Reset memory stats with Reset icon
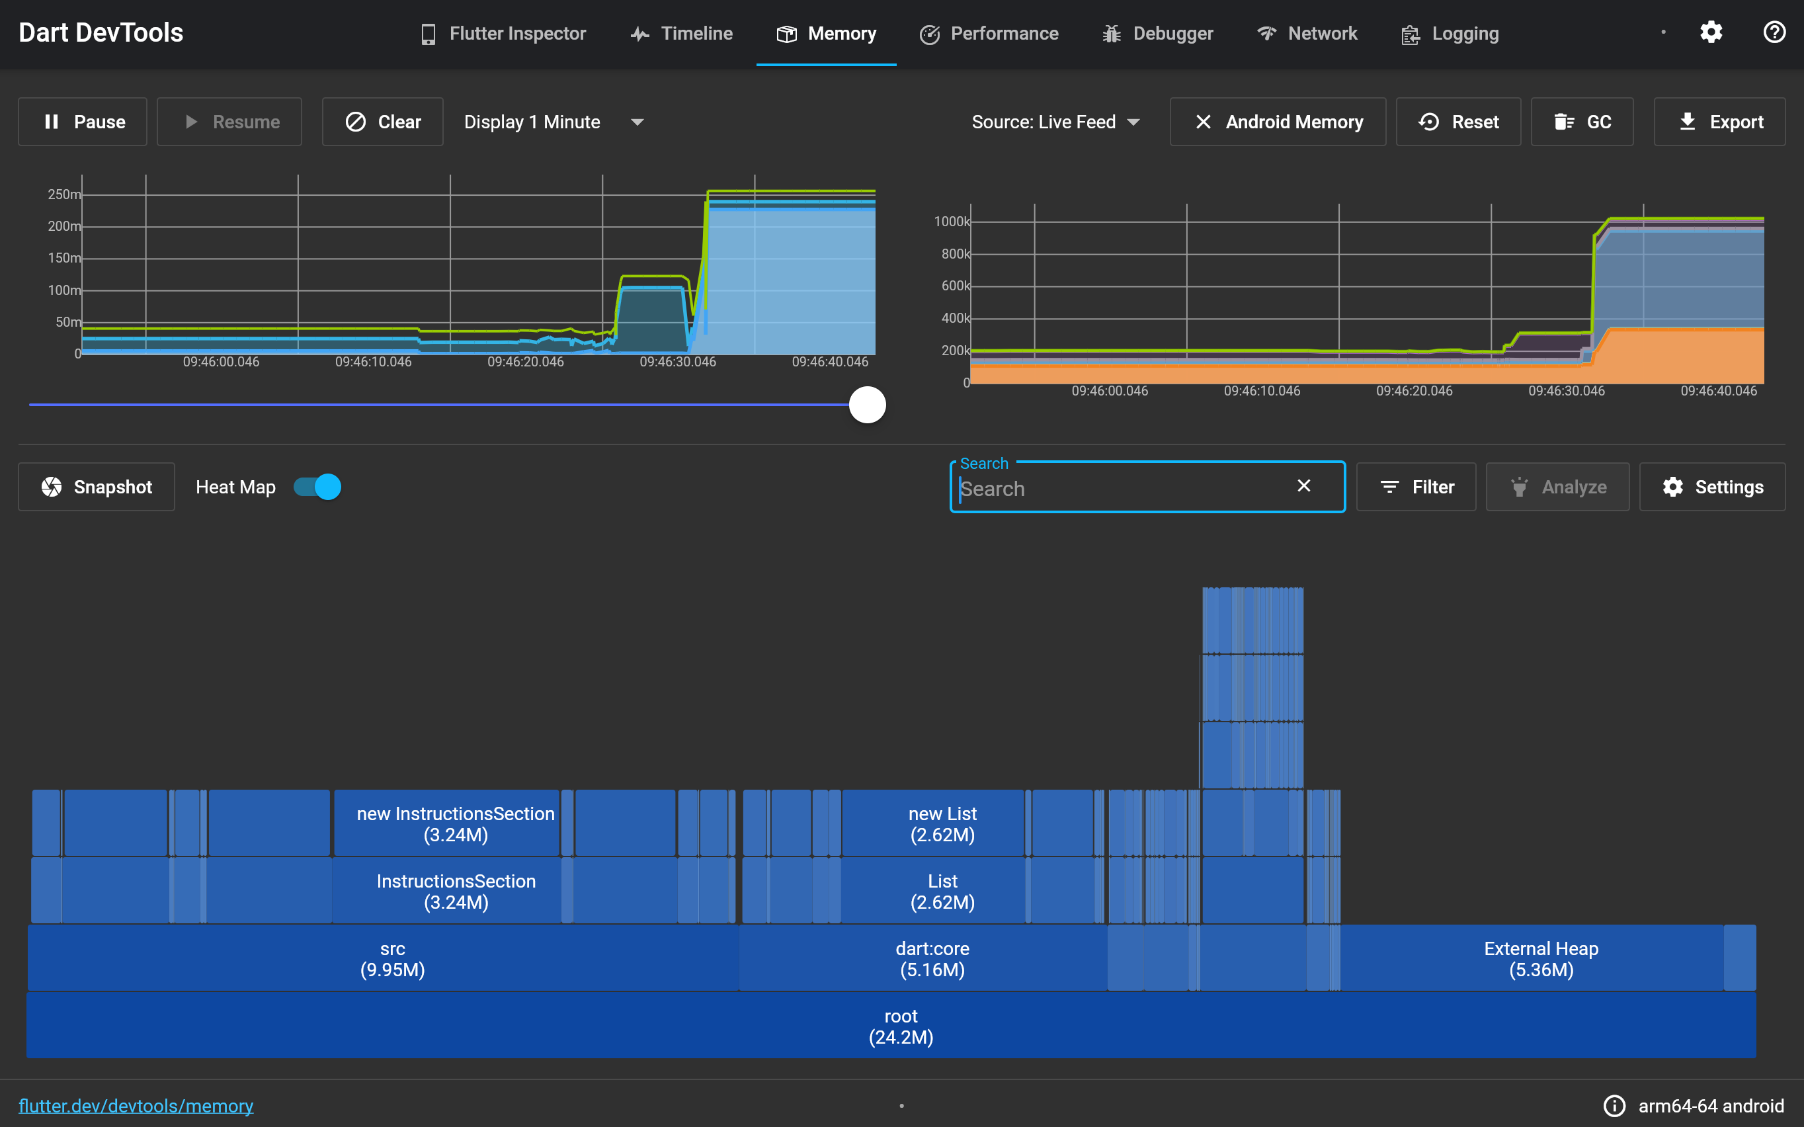 pyautogui.click(x=1428, y=122)
